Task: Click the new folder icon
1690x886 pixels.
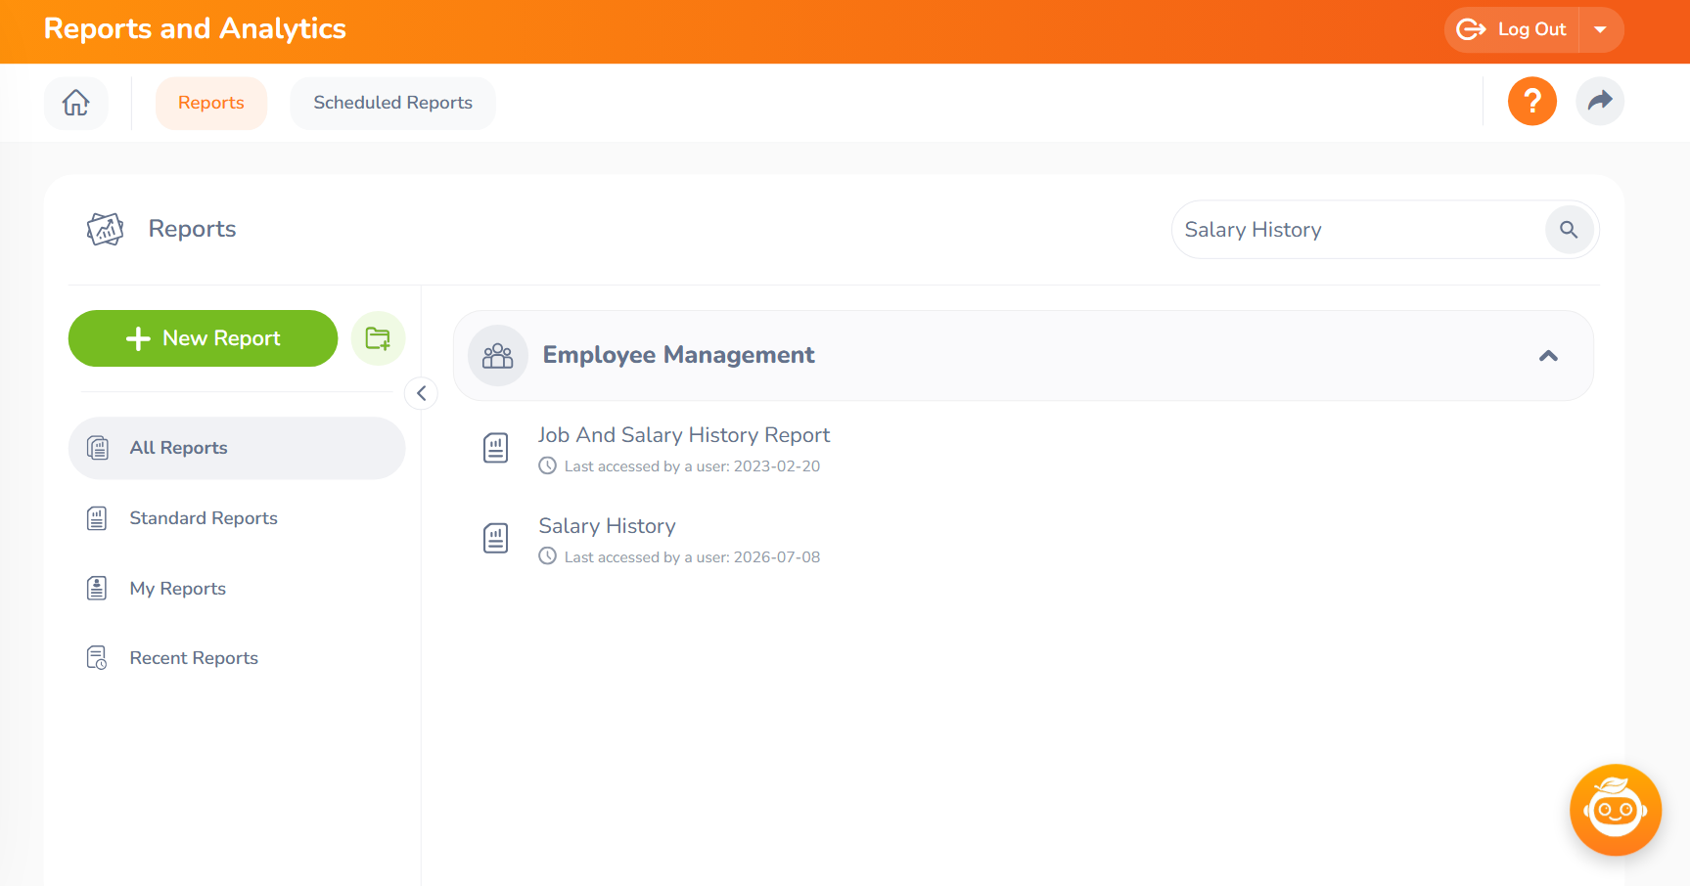Action: click(378, 338)
